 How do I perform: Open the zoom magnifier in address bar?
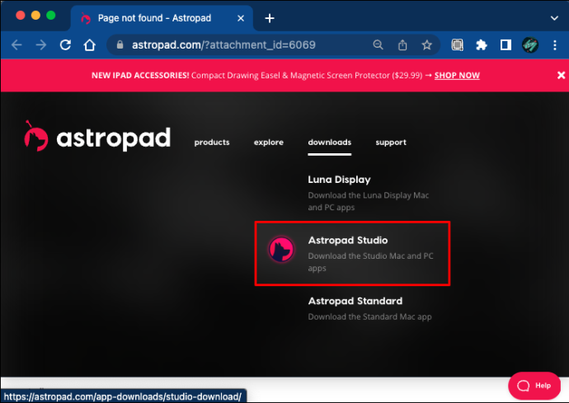pos(378,45)
